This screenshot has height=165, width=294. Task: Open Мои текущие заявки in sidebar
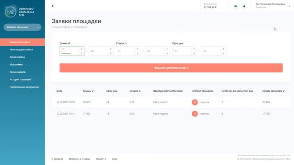22,49
